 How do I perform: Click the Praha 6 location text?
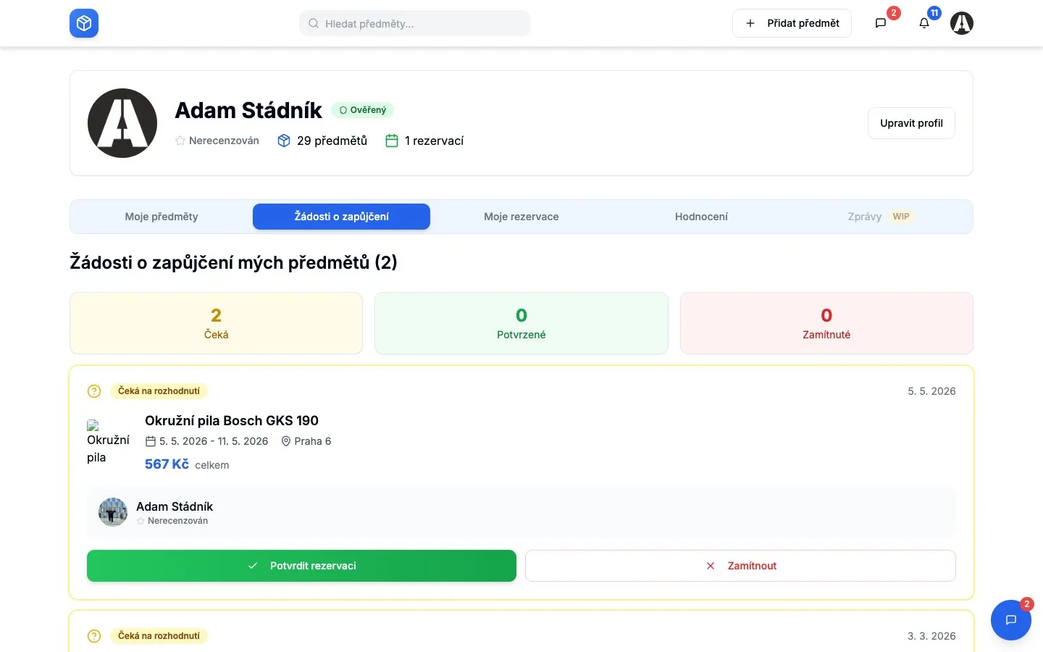point(312,441)
